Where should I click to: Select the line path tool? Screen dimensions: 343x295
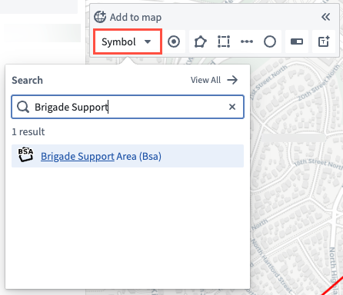pyautogui.click(x=247, y=41)
